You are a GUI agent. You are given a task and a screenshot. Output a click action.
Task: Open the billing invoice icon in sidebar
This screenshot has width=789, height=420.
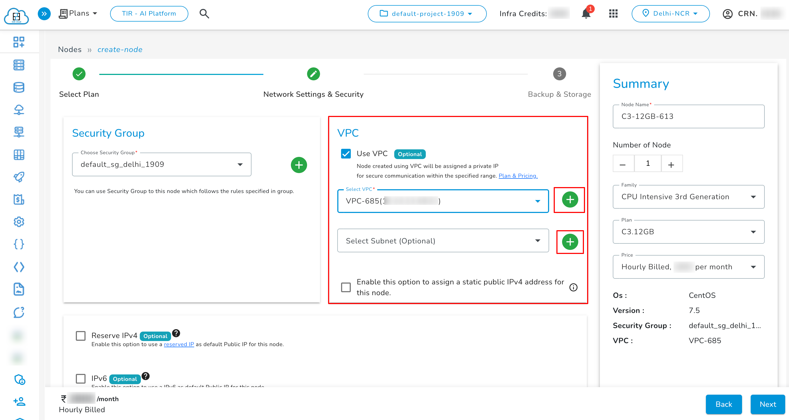coord(19,199)
